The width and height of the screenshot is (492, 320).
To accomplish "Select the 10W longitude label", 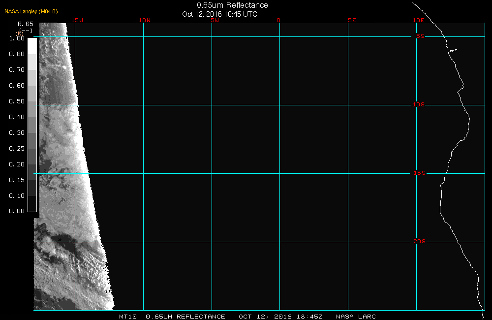I will (x=144, y=20).
